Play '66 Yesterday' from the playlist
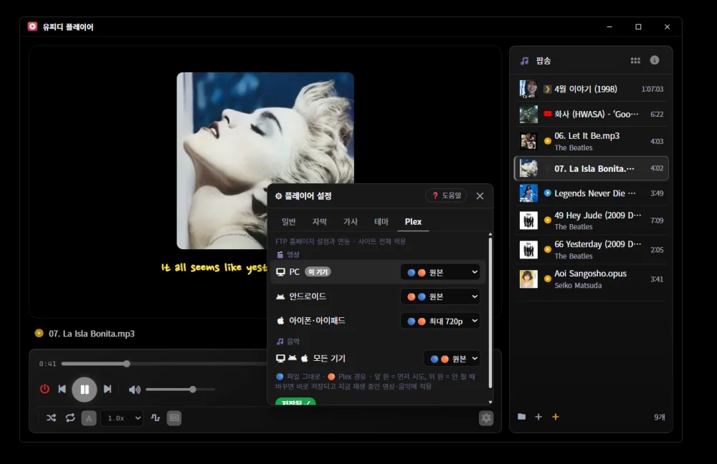The image size is (717, 464). tap(592, 250)
